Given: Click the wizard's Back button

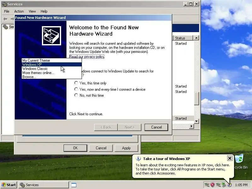Looking at the screenshot, I should (x=106, y=127).
